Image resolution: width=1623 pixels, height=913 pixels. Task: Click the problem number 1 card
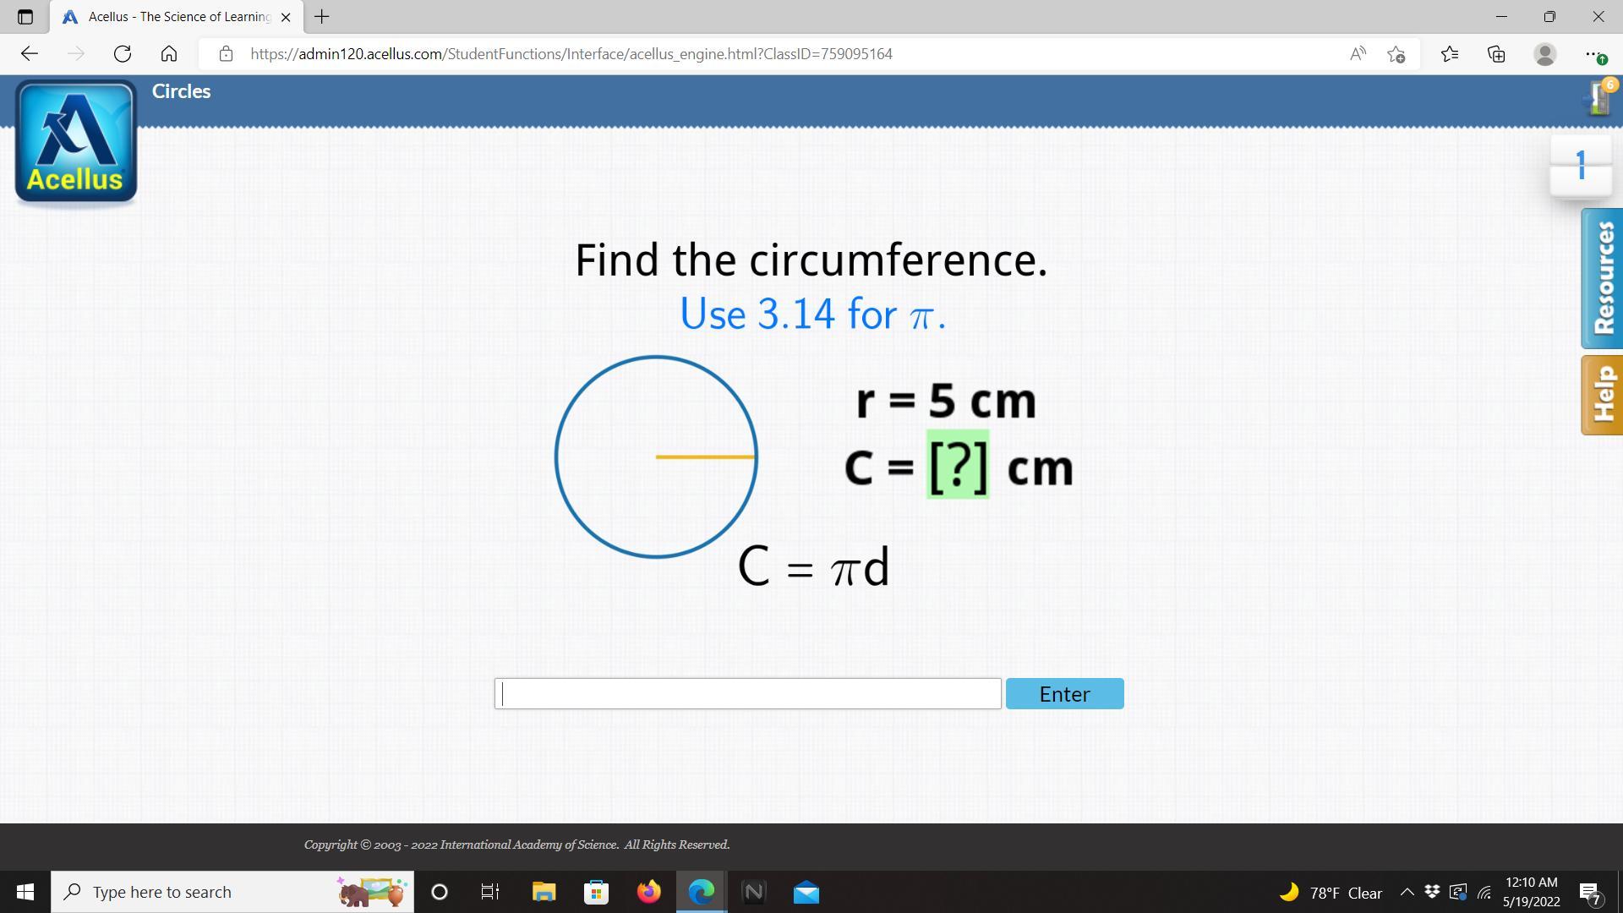pyautogui.click(x=1581, y=165)
